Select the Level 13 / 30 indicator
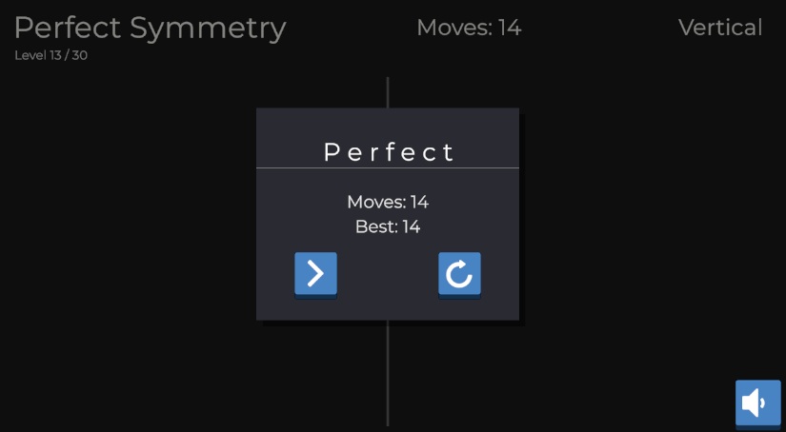Image resolution: width=786 pixels, height=432 pixels. click(51, 55)
